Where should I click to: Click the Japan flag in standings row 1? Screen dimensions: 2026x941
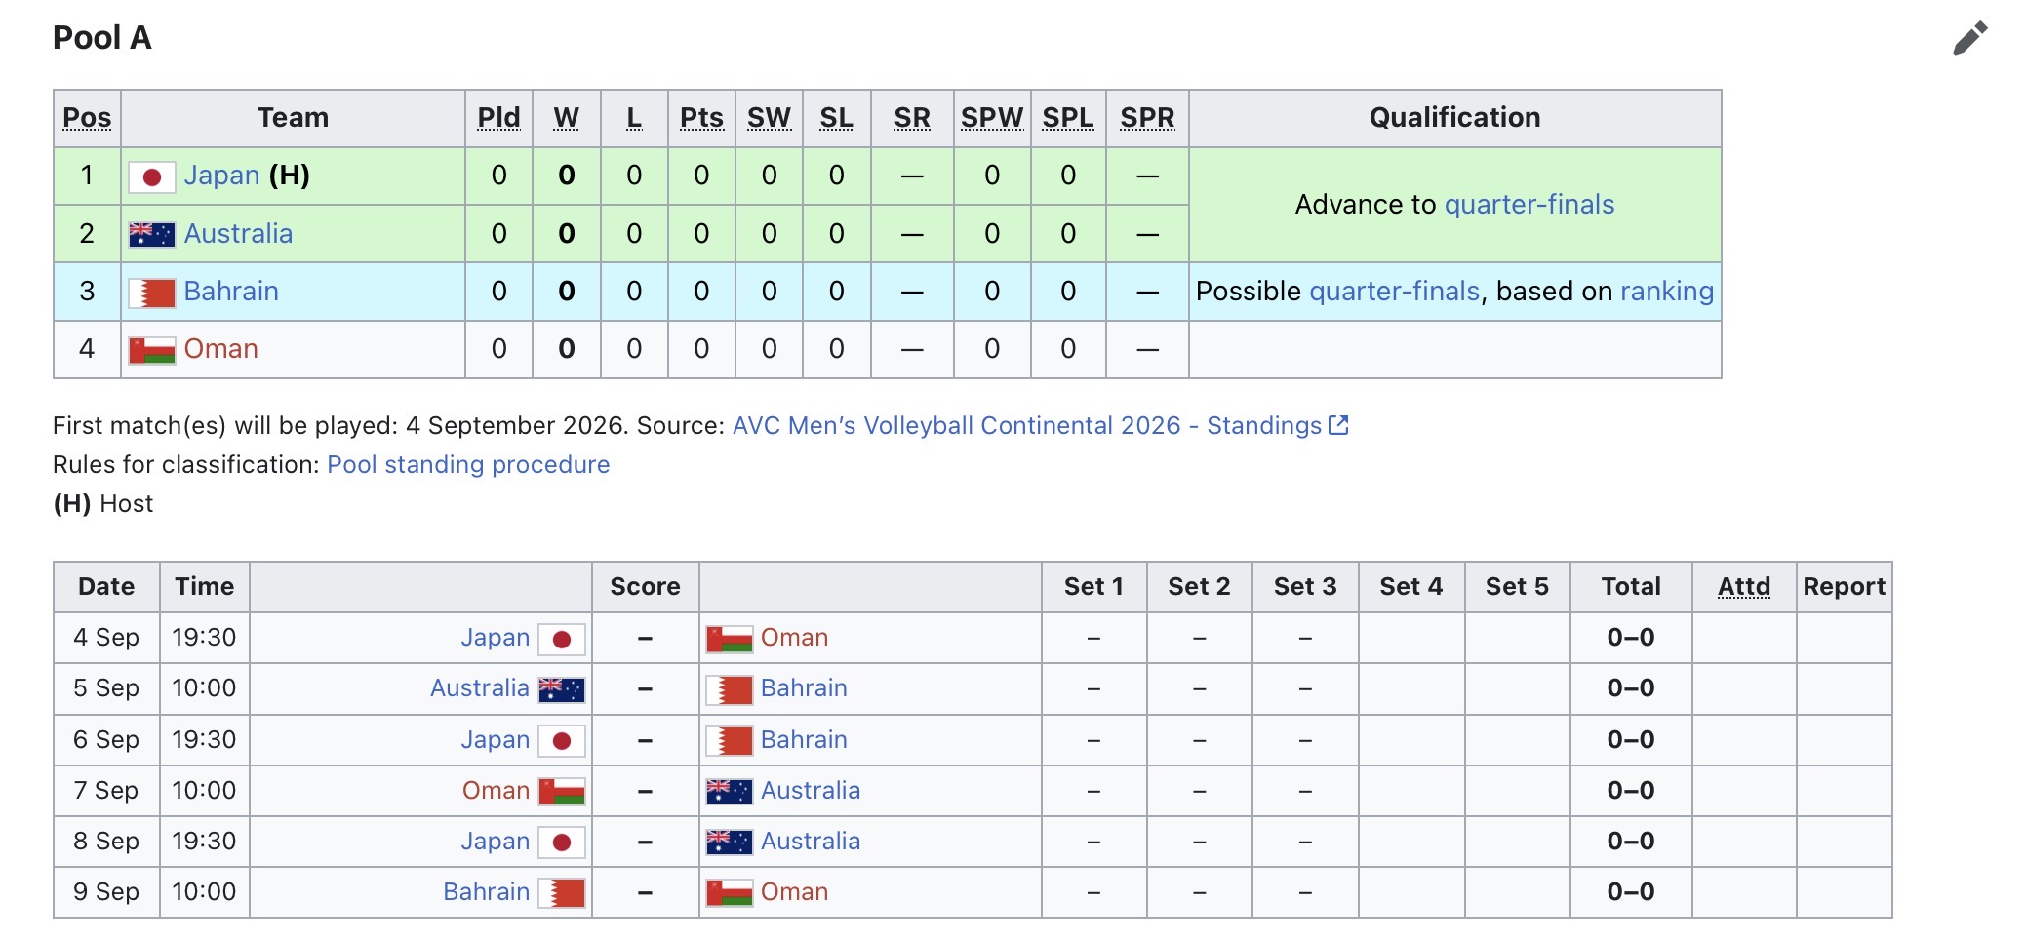152,176
